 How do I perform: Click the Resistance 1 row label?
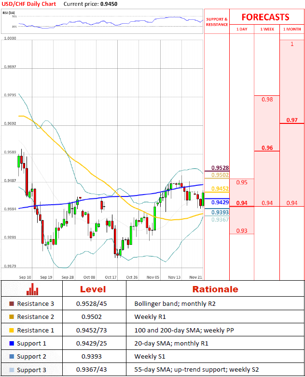tap(36, 331)
